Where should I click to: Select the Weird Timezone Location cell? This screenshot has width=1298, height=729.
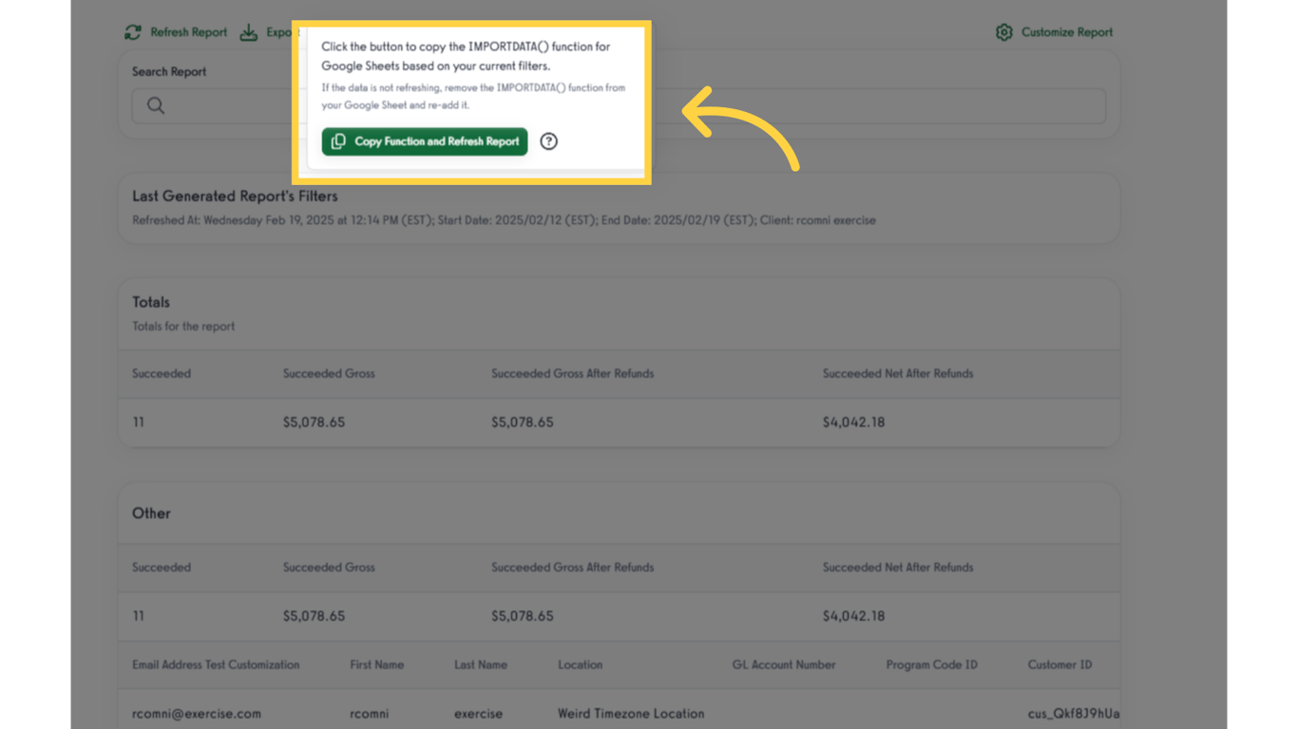coord(631,713)
